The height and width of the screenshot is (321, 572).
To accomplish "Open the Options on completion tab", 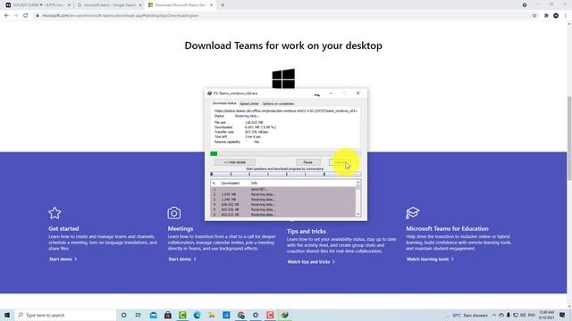I will click(x=278, y=103).
